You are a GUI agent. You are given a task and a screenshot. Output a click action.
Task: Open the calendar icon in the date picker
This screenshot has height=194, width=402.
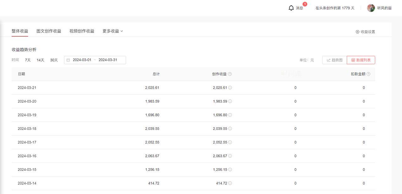pyautogui.click(x=68, y=60)
